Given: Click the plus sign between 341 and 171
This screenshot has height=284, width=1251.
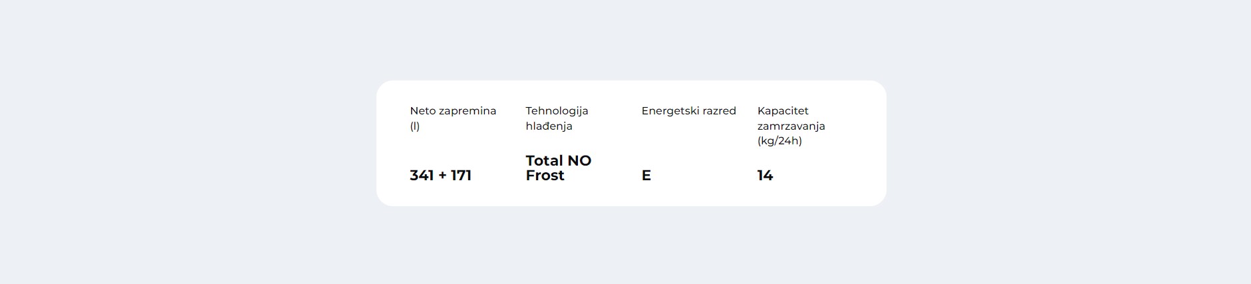Looking at the screenshot, I should (442, 176).
